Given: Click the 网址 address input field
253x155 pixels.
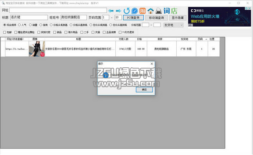Looking at the screenshot, I should point(58,10).
